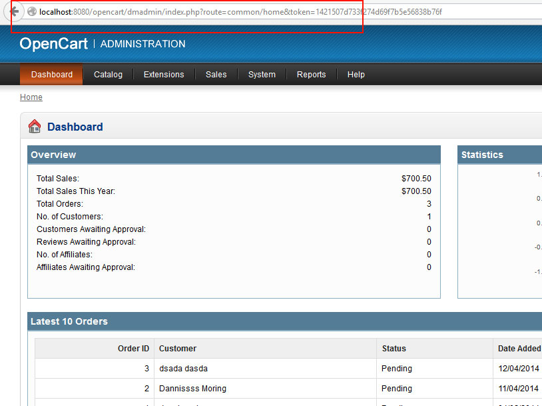Select the Total Sales This Year label

point(76,191)
